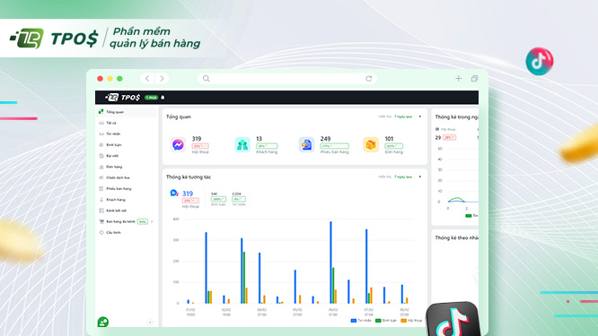Toggle the orange Hội thoại chart legend
The height and width of the screenshot is (336, 598).
411,321
